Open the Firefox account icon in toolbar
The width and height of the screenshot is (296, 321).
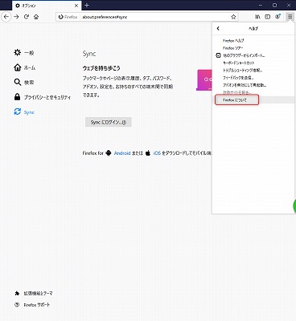click(x=278, y=17)
